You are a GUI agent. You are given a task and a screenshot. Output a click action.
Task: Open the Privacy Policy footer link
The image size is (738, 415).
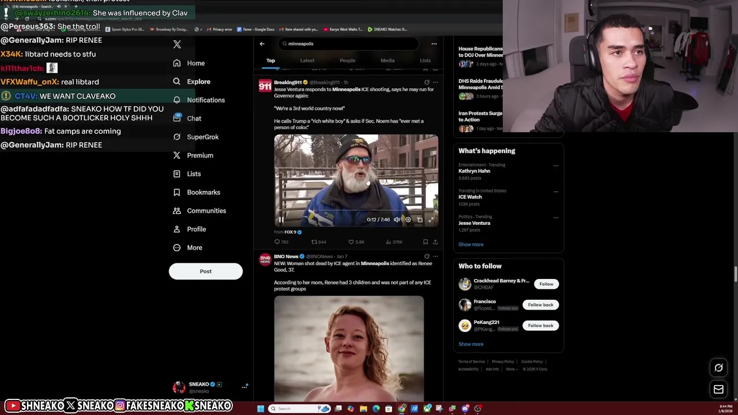[x=503, y=362]
